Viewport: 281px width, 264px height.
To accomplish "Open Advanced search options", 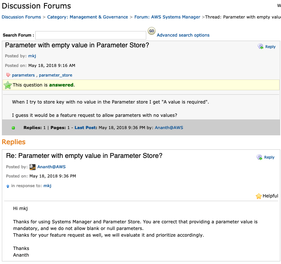I will (183, 35).
